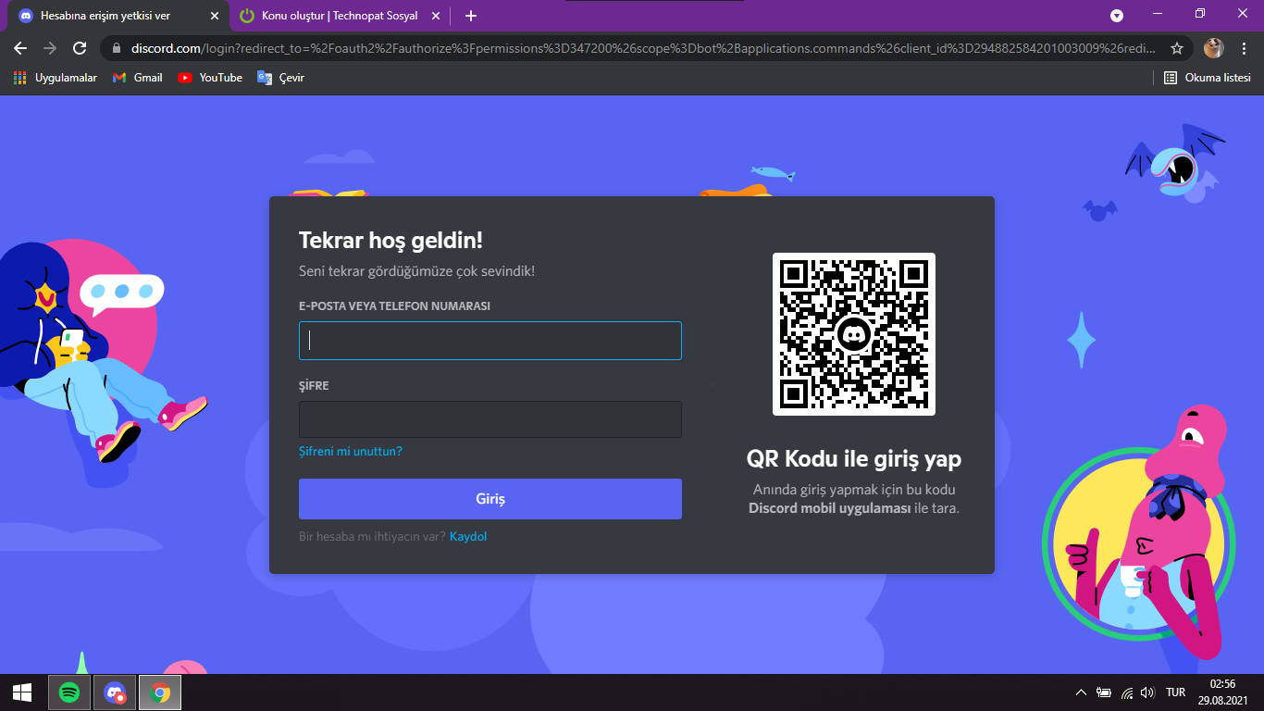Open the Chrome three-dot menu
Viewport: 1264px width, 711px height.
(x=1244, y=48)
